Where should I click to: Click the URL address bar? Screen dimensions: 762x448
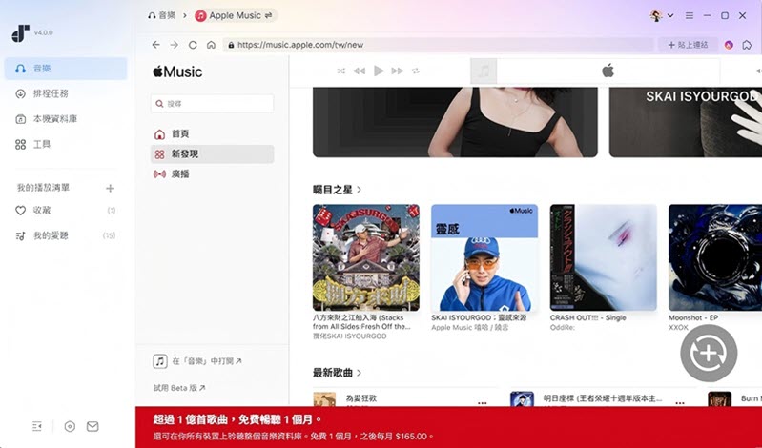click(x=439, y=45)
